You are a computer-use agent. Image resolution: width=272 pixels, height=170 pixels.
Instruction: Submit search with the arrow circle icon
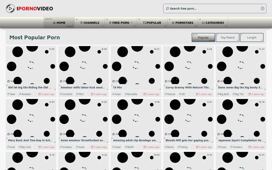263,8
